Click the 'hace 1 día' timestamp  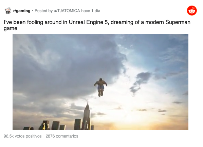tap(91, 11)
